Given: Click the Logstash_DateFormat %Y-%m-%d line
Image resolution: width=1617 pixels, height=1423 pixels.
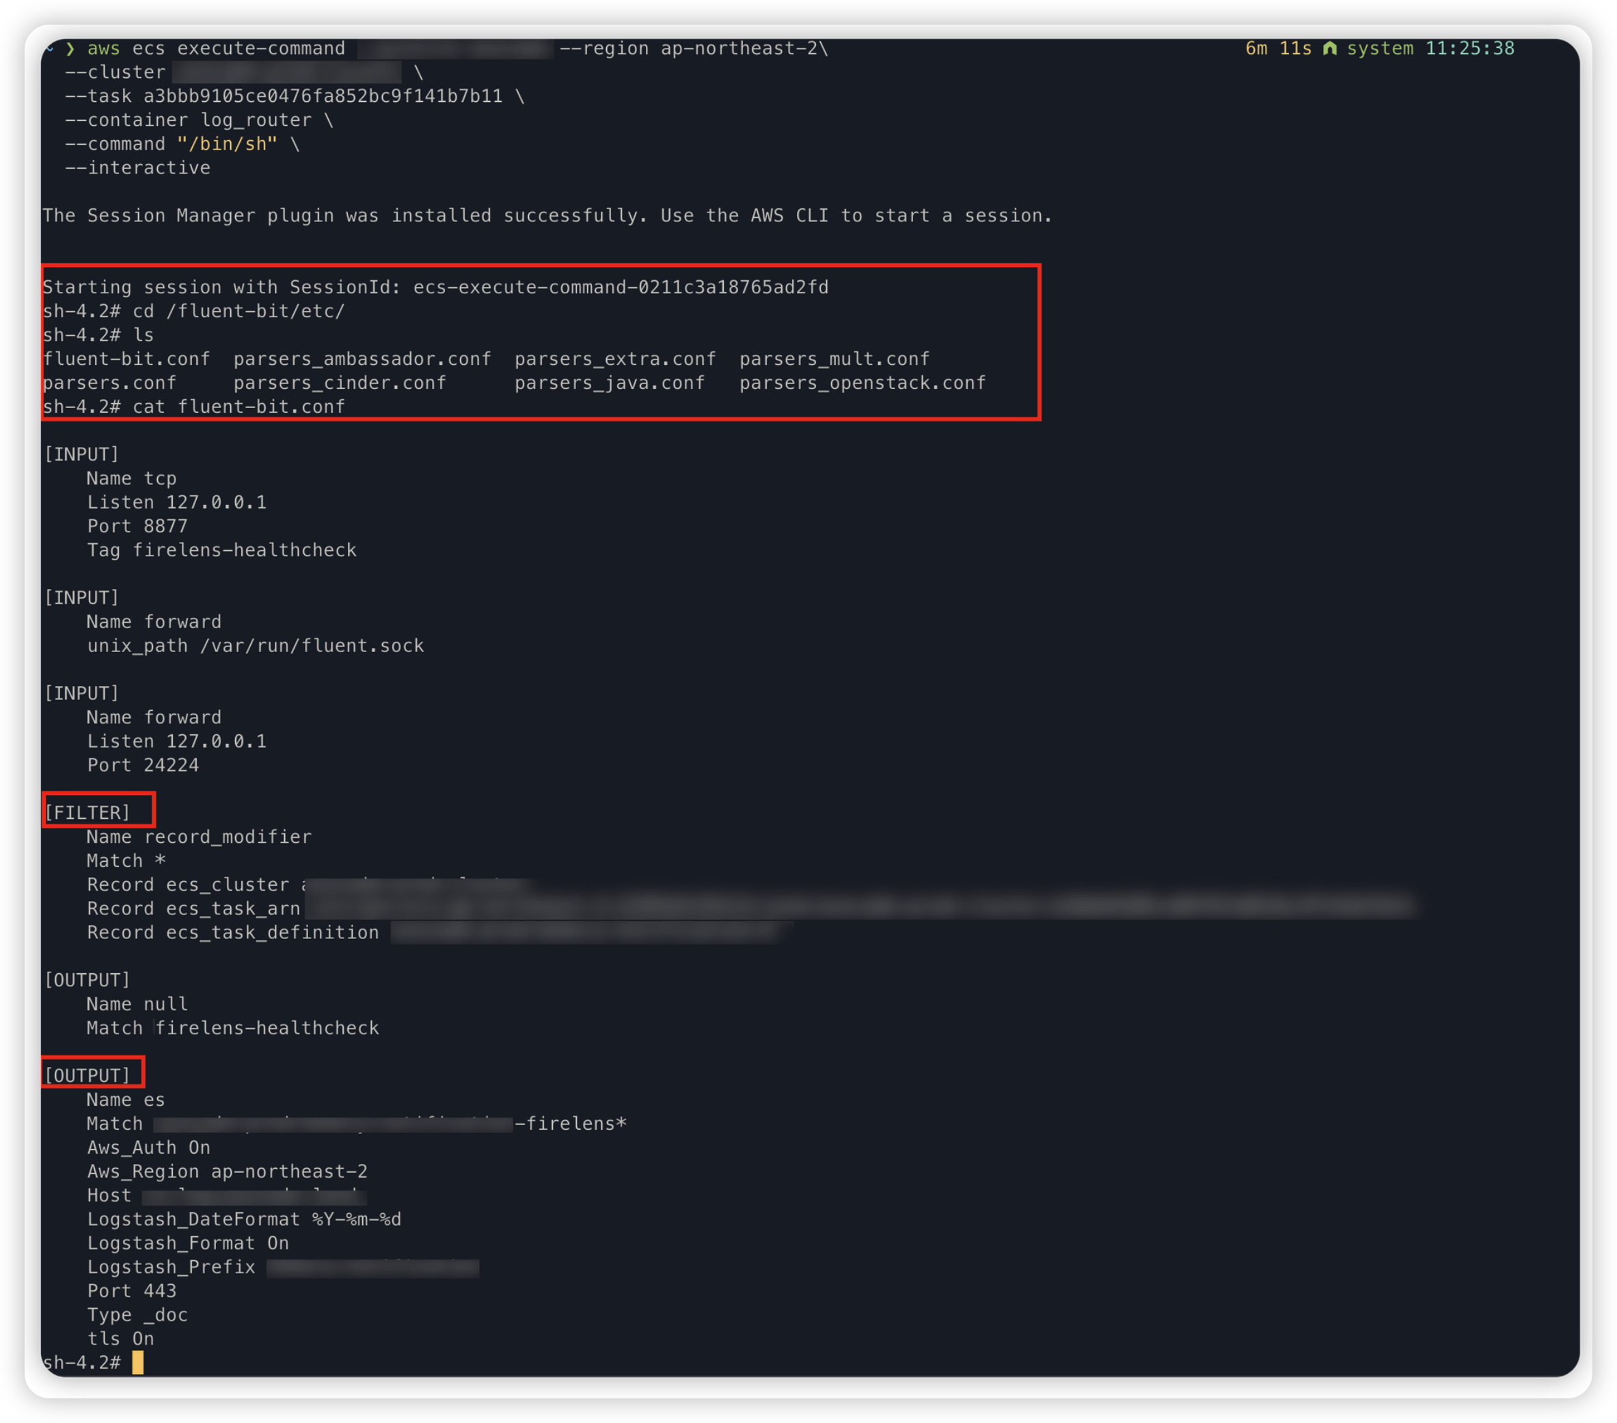Looking at the screenshot, I should tap(244, 1219).
